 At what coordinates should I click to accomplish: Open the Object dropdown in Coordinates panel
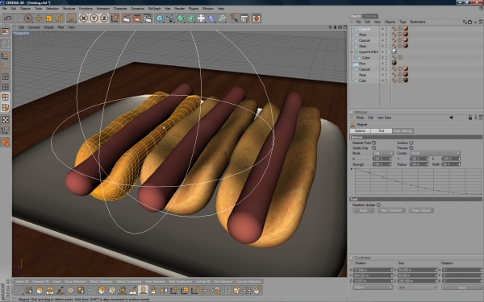pos(373,288)
